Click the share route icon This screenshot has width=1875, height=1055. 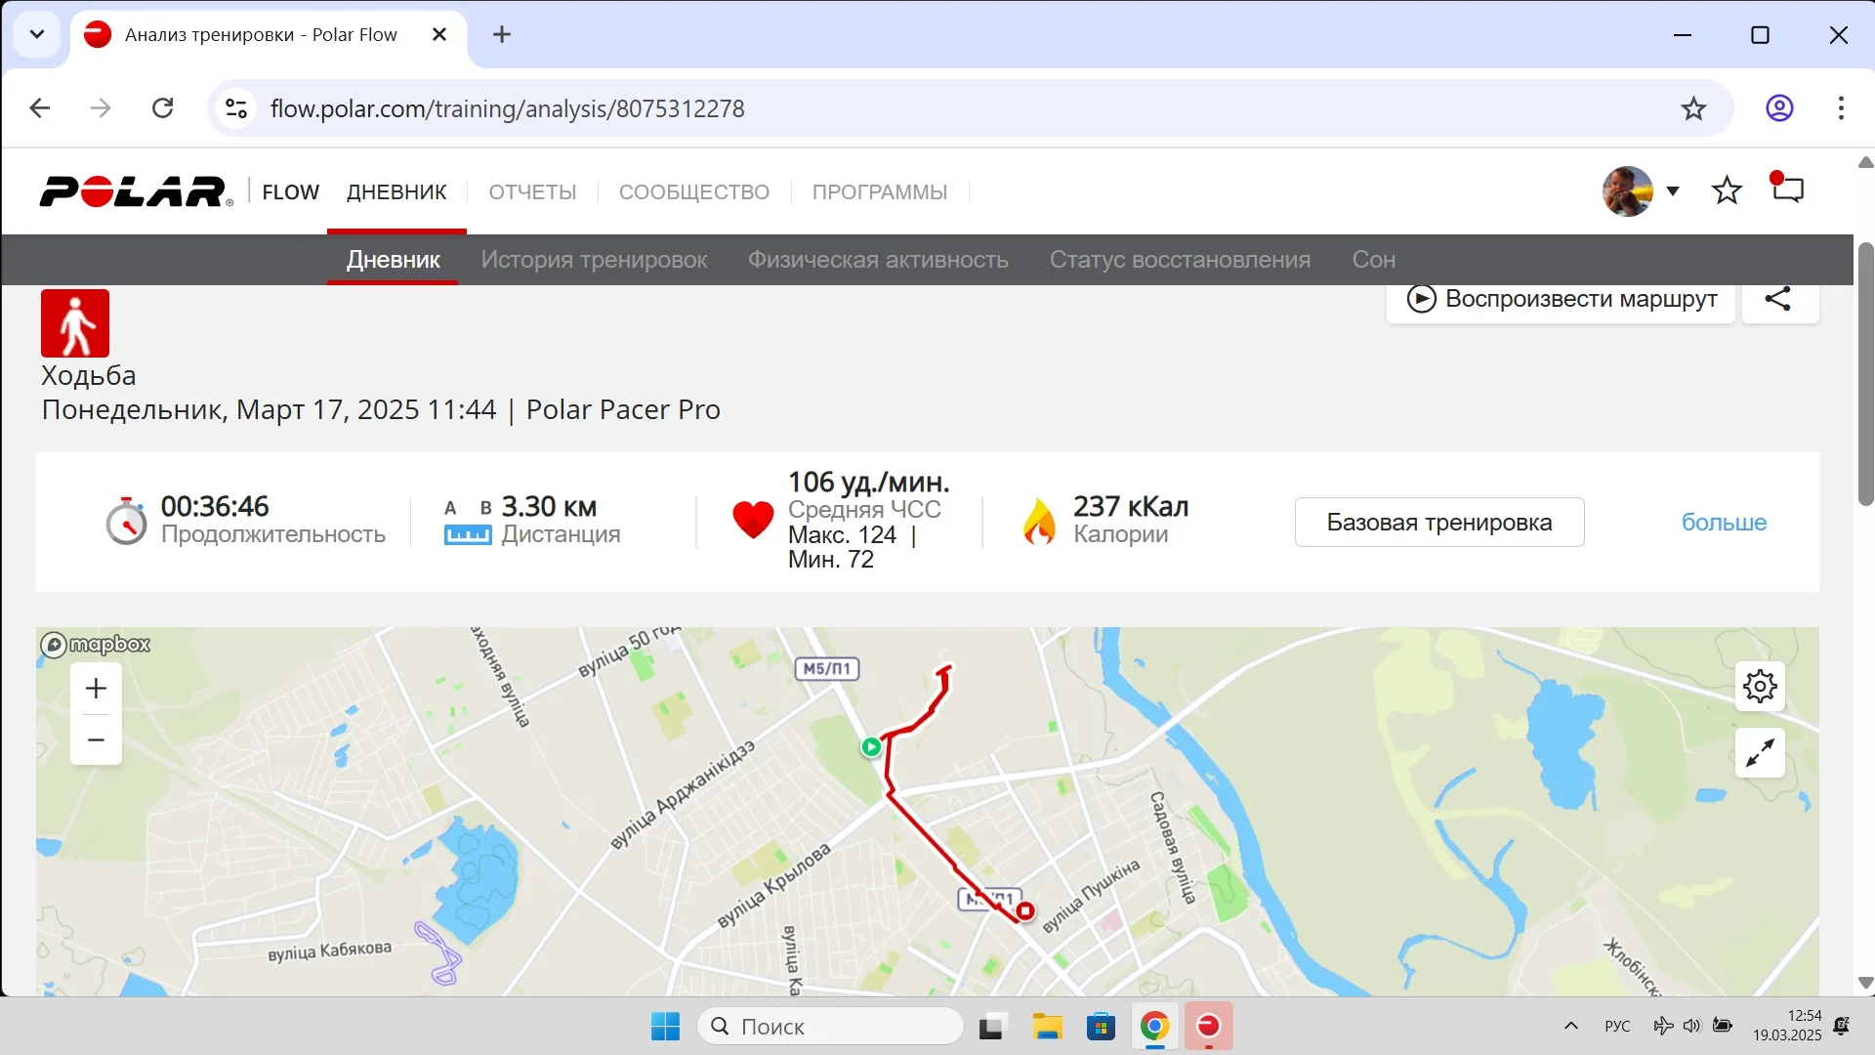[1778, 299]
